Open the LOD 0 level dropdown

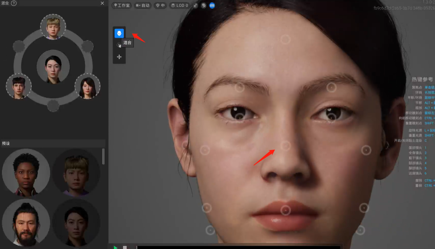pos(179,5)
